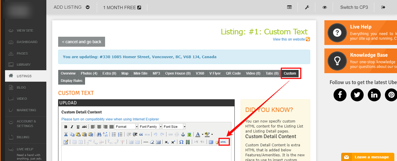The width and height of the screenshot is (397, 161).
Task: Follow the View this on website link
Action: click(x=289, y=39)
